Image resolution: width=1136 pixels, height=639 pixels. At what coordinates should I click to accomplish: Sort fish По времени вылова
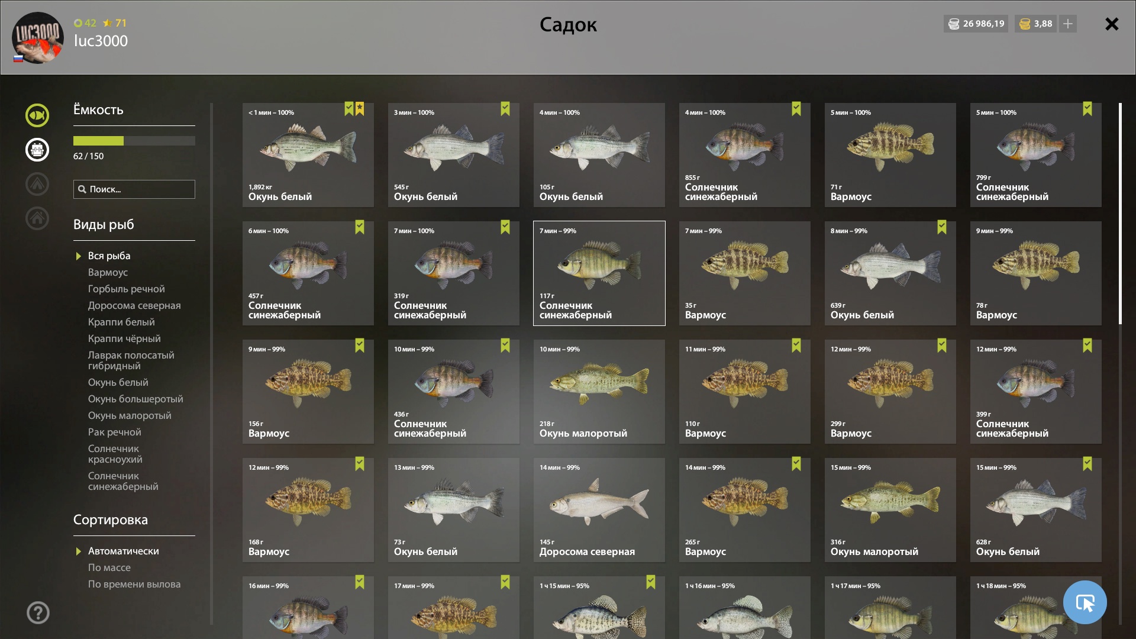coord(134,584)
